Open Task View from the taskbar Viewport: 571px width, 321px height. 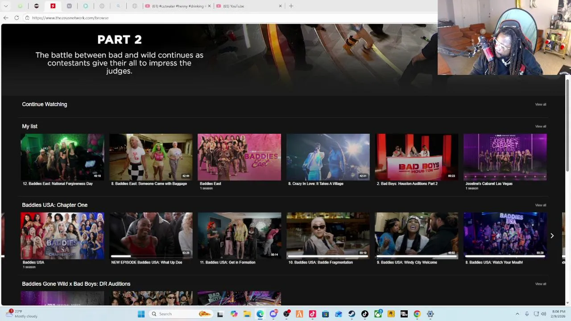coord(220,314)
